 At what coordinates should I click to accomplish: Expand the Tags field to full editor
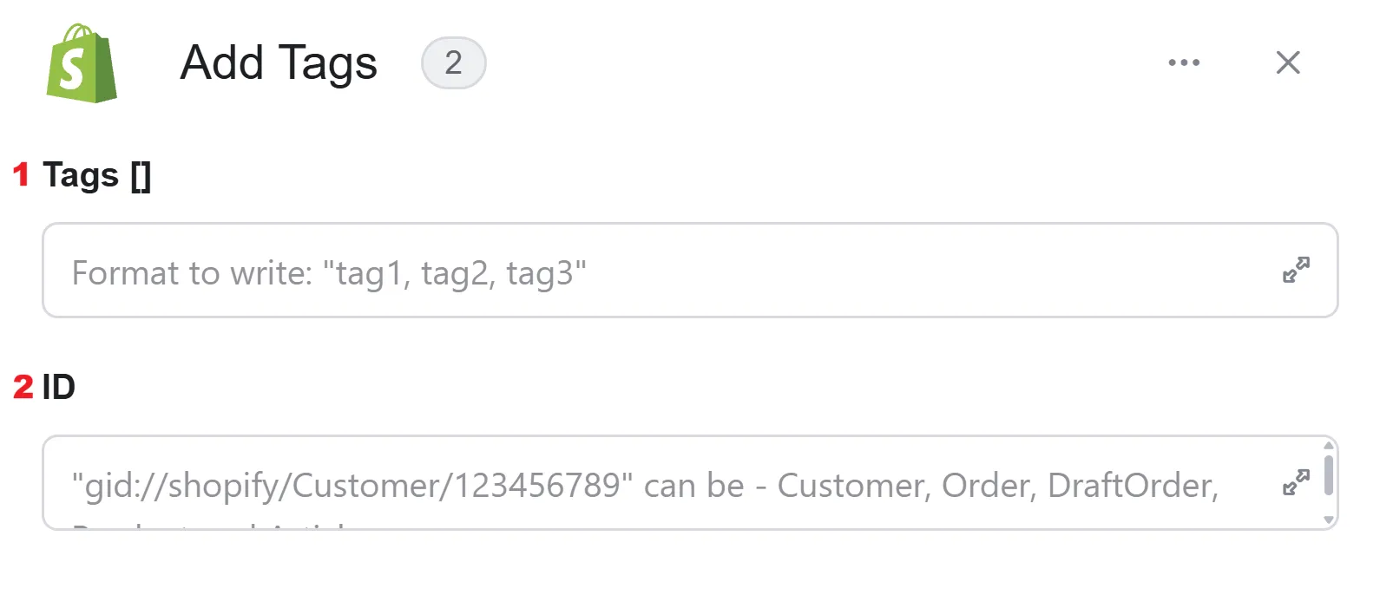[x=1296, y=270]
